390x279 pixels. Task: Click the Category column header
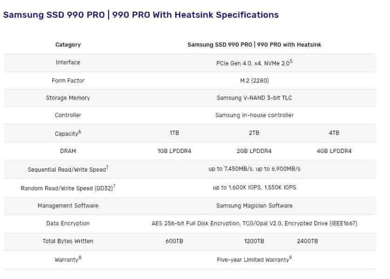coord(68,45)
